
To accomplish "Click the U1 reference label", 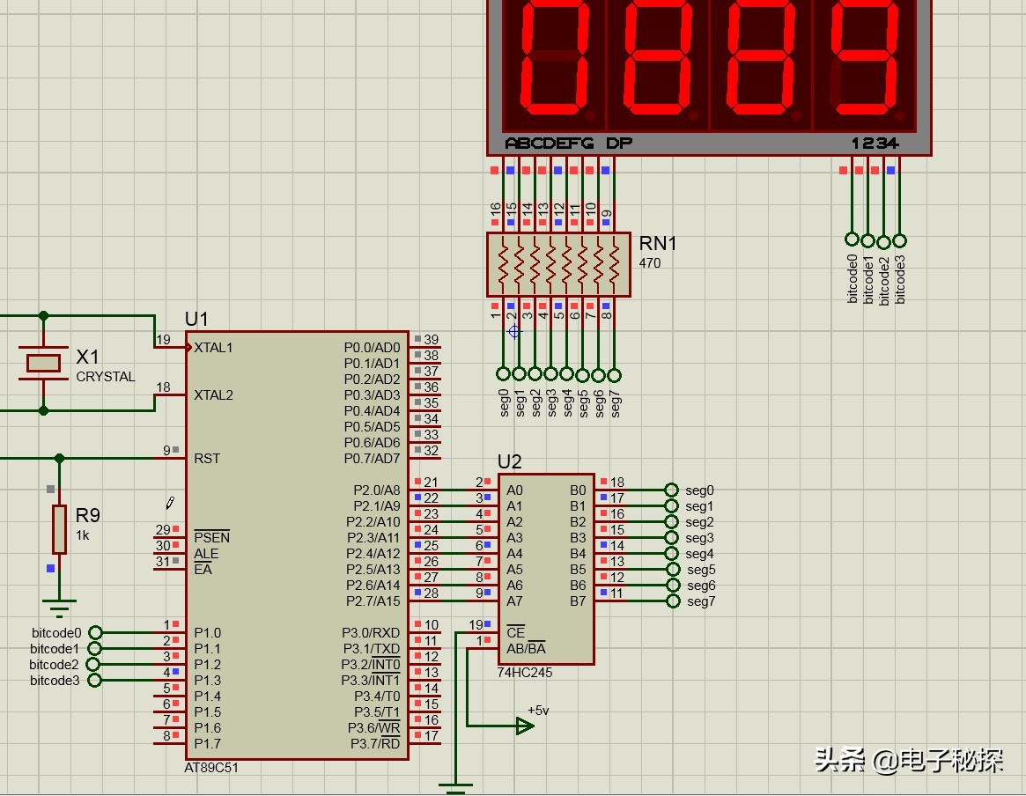I will [196, 319].
